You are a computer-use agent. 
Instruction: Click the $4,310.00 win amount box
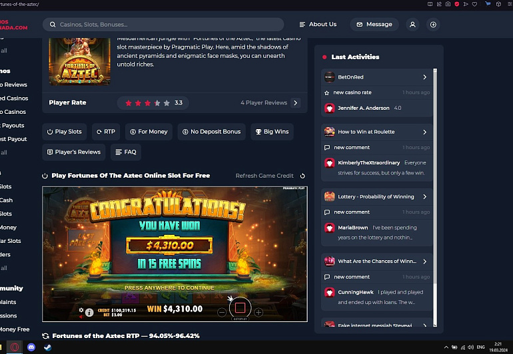point(169,245)
